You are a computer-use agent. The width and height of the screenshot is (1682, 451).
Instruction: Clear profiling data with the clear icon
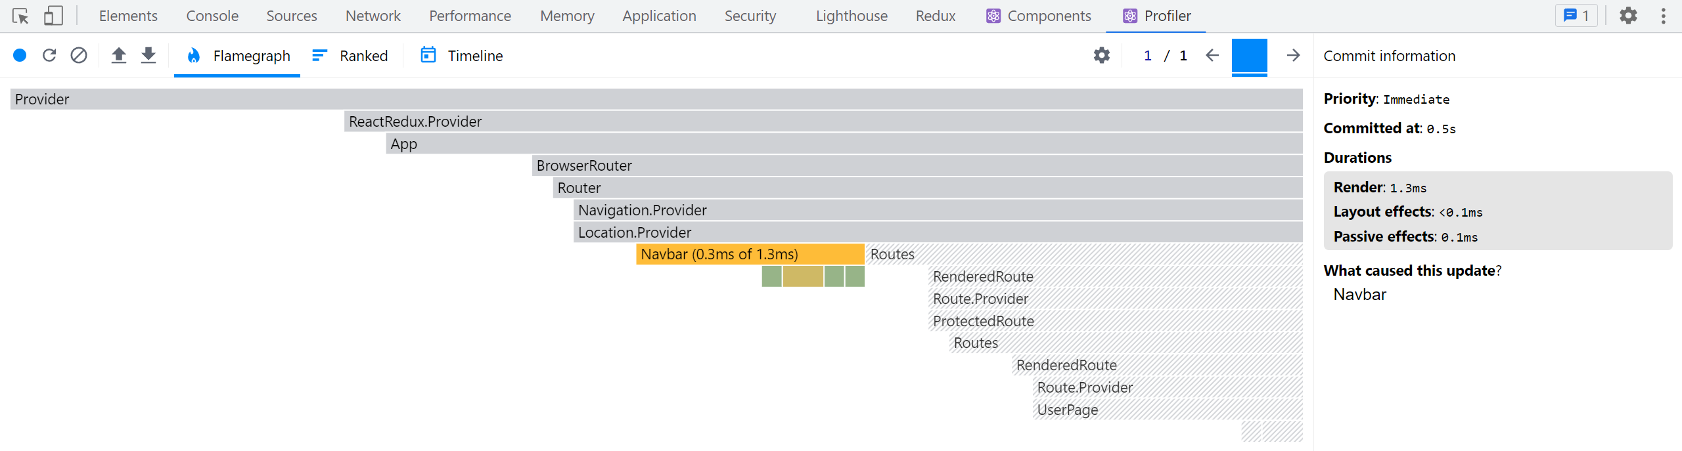pyautogui.click(x=79, y=56)
